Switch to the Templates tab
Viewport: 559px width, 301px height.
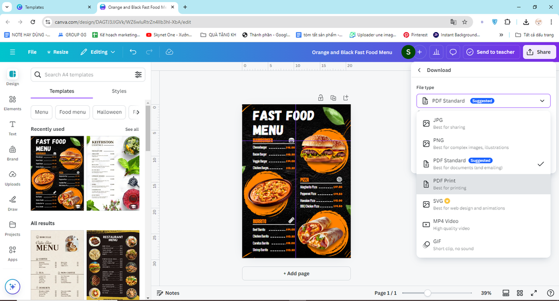point(62,91)
